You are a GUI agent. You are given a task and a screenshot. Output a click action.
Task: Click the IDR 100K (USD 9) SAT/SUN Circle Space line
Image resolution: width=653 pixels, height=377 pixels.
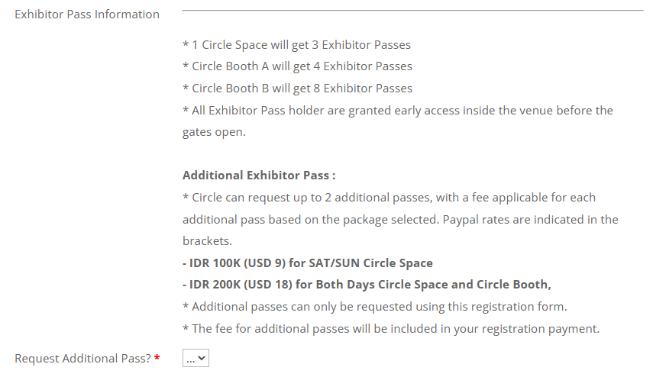(307, 263)
